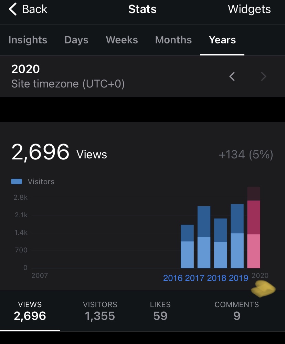
Task: Tap the pink 2020 chart bar
Action: click(254, 234)
